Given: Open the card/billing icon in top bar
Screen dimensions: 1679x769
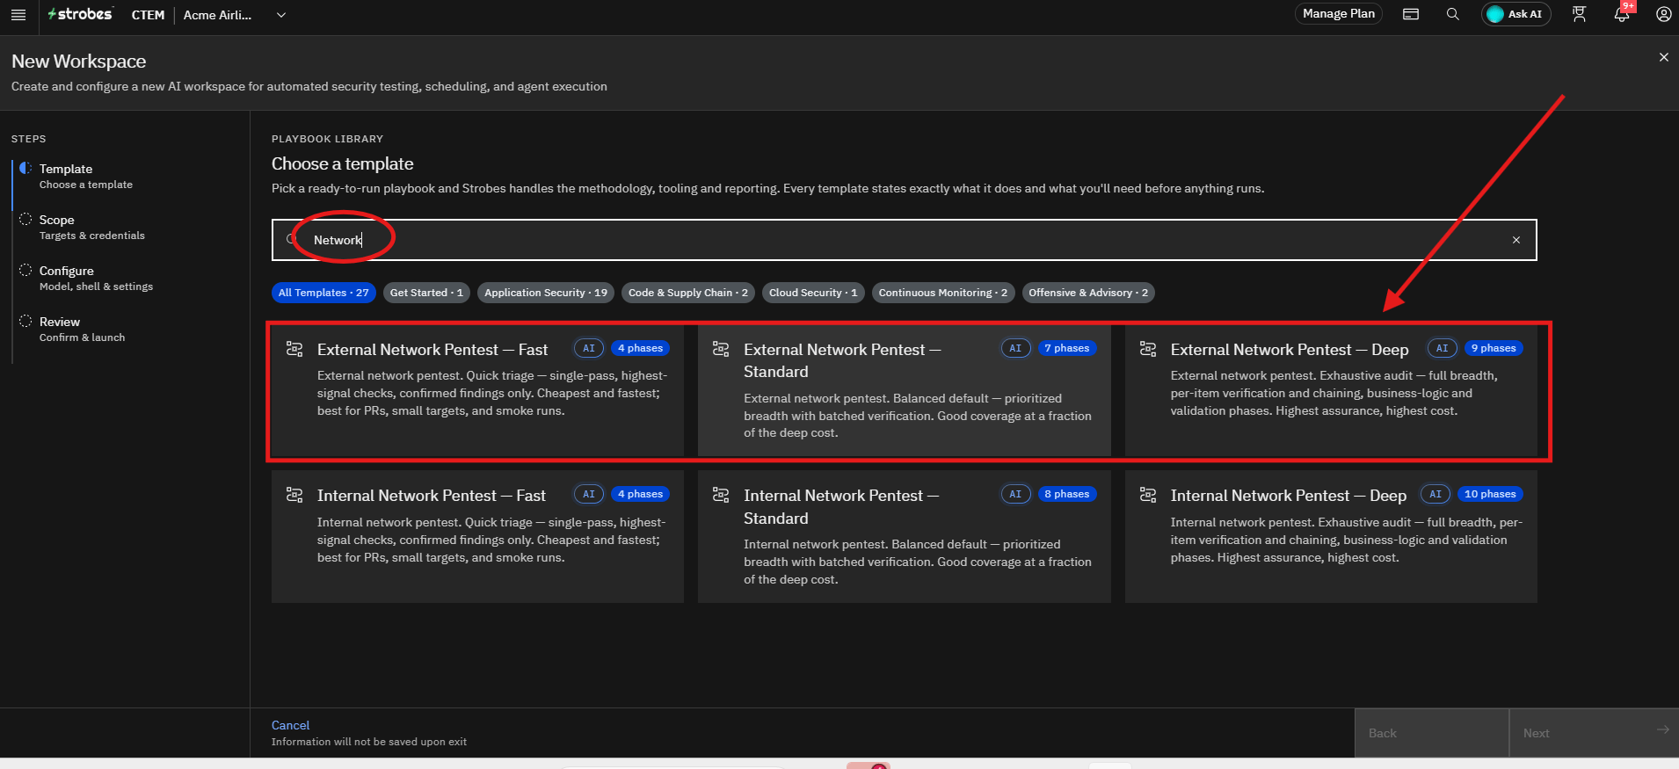Looking at the screenshot, I should (1411, 14).
